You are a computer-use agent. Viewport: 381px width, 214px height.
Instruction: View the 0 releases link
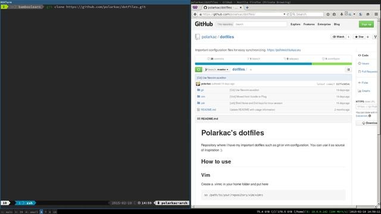pos(291,59)
